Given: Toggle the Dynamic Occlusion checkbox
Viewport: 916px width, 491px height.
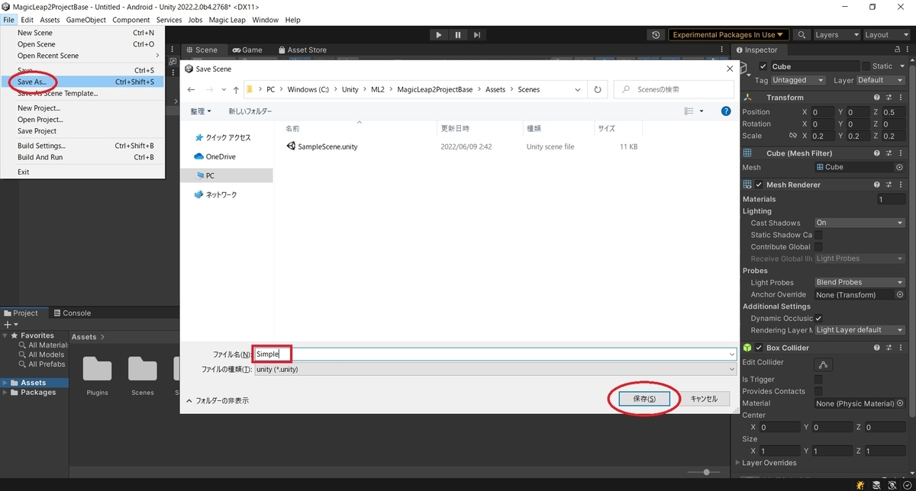Looking at the screenshot, I should click(x=818, y=318).
